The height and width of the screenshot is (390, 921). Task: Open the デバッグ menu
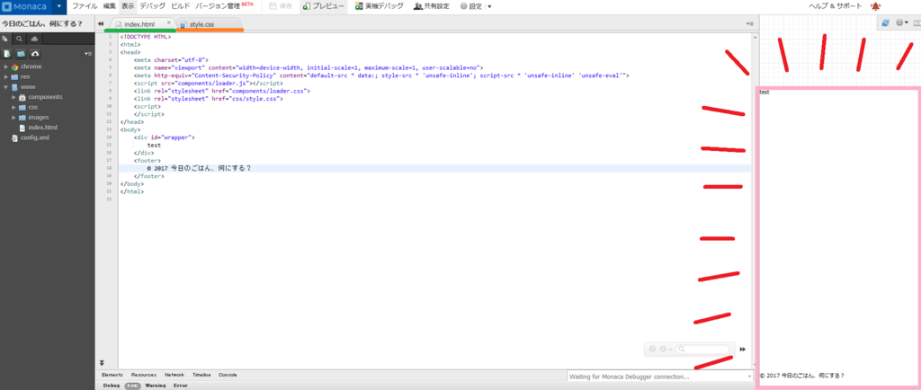[153, 6]
